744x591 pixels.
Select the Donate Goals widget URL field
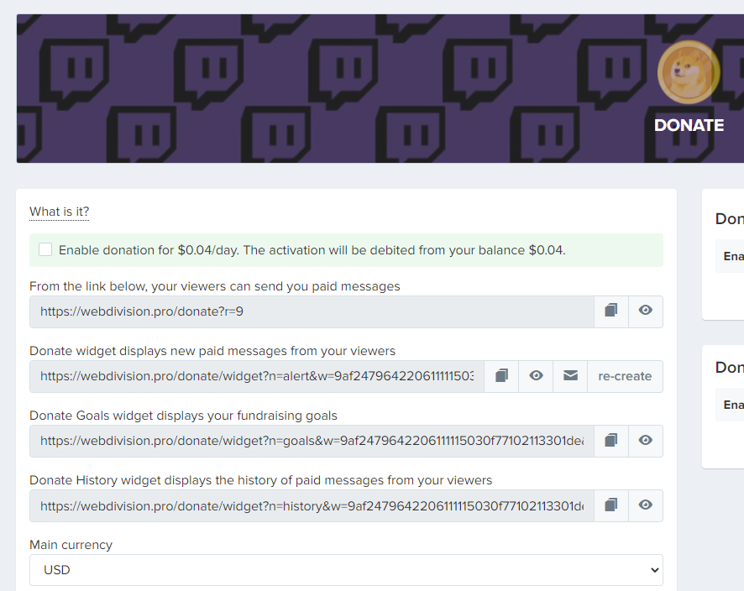(x=312, y=441)
